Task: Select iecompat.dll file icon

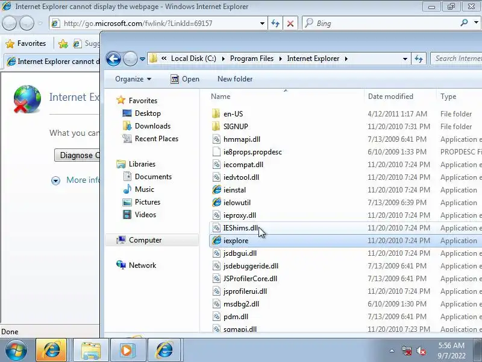Action: 216,164
